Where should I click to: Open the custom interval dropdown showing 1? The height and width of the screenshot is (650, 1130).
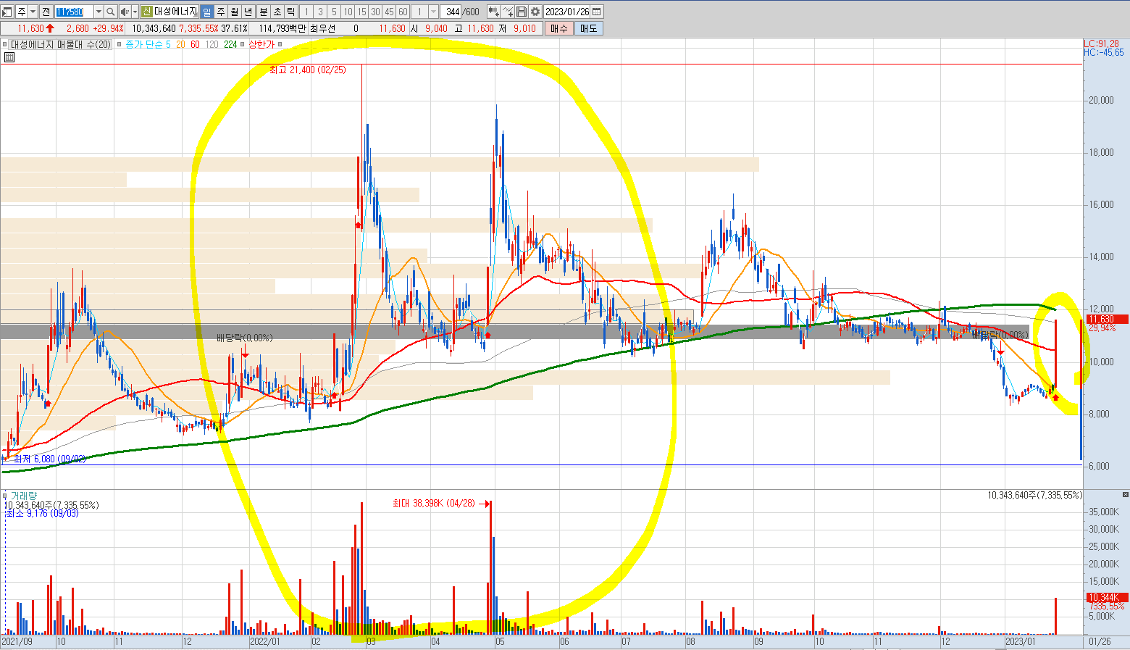click(433, 12)
